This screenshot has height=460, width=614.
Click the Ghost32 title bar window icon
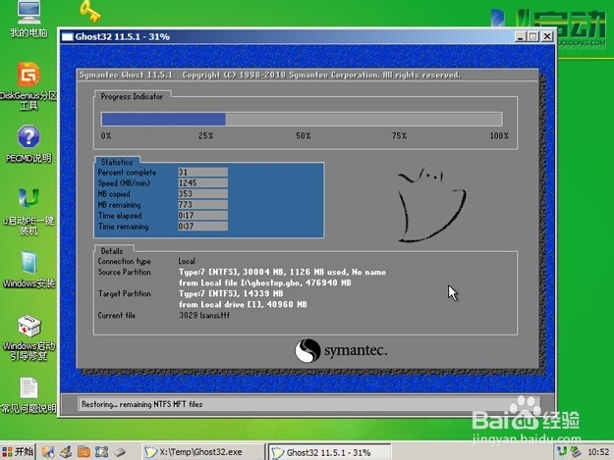pyautogui.click(x=68, y=36)
